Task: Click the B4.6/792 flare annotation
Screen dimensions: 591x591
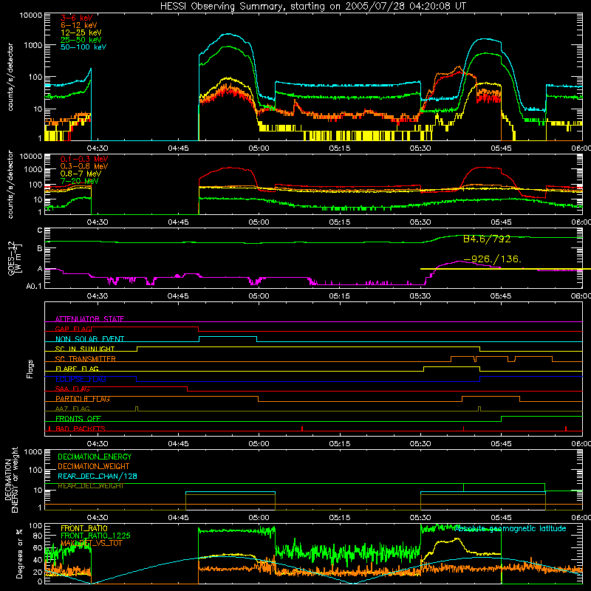Action: point(487,239)
